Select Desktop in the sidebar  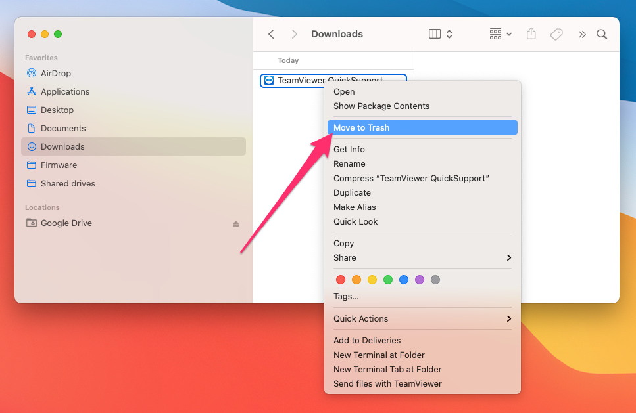click(x=133, y=110)
